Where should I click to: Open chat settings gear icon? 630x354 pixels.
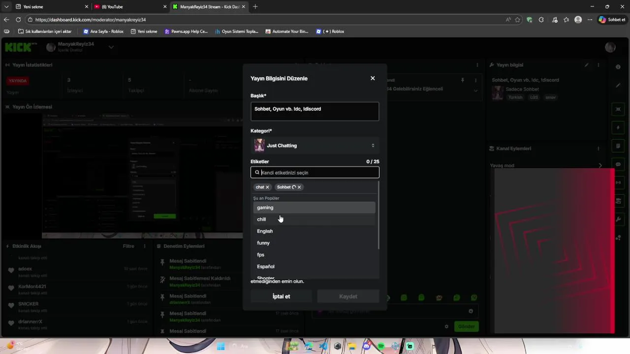pos(446,326)
